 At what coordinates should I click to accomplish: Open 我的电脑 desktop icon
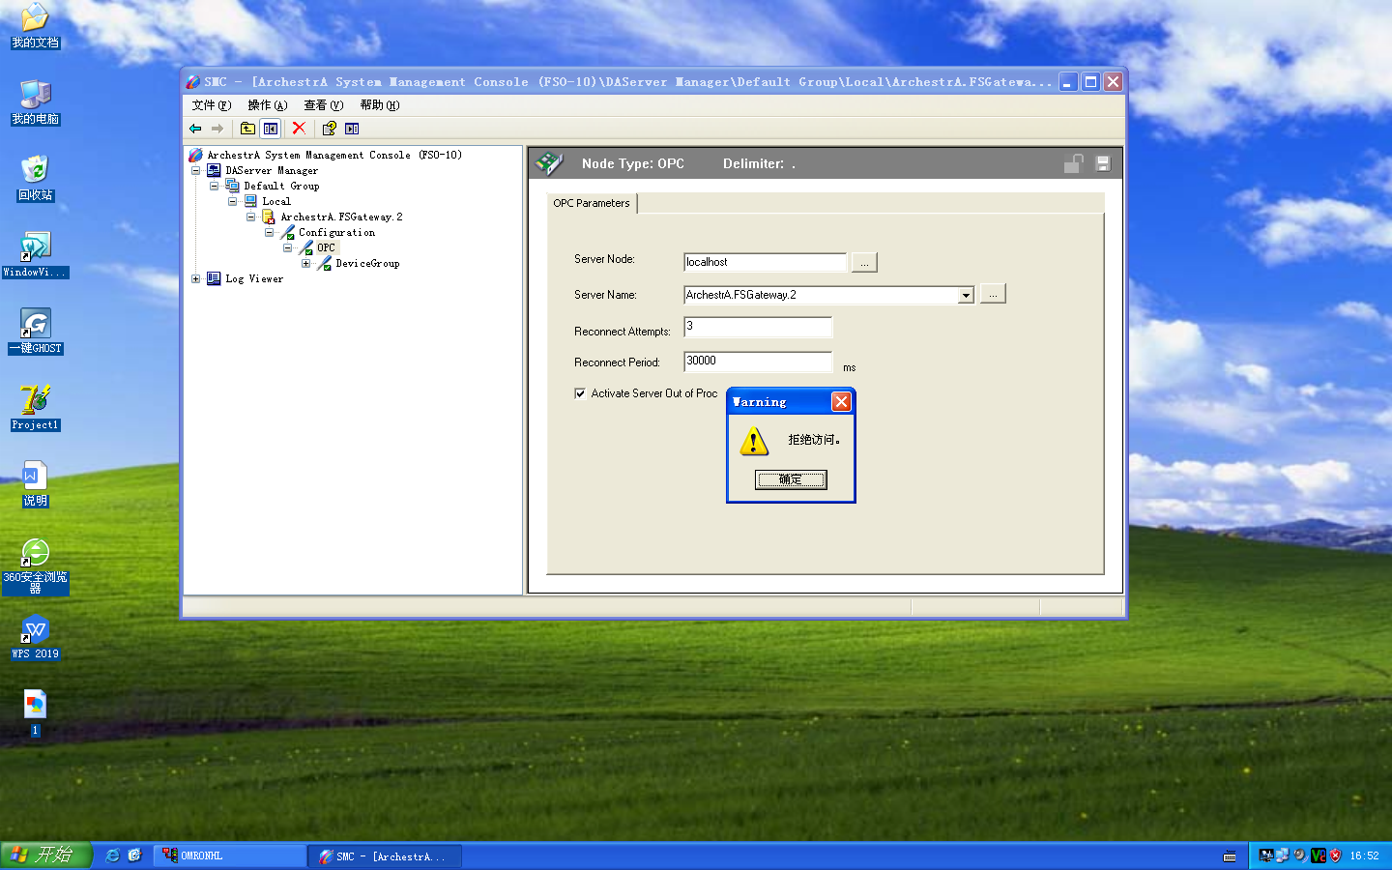click(x=36, y=102)
